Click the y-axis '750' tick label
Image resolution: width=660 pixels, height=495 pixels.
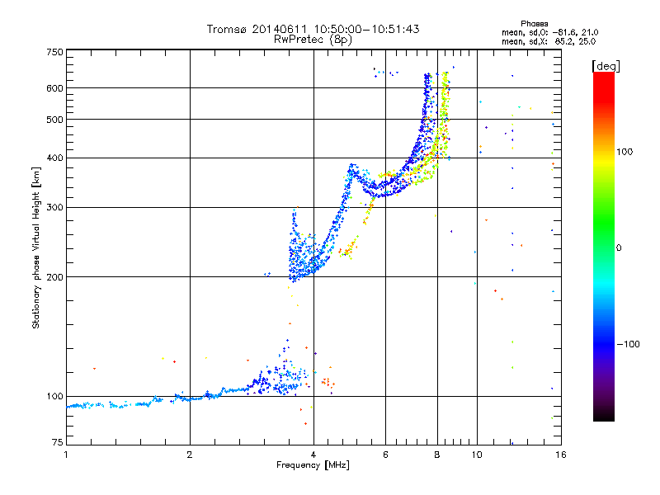coord(54,52)
